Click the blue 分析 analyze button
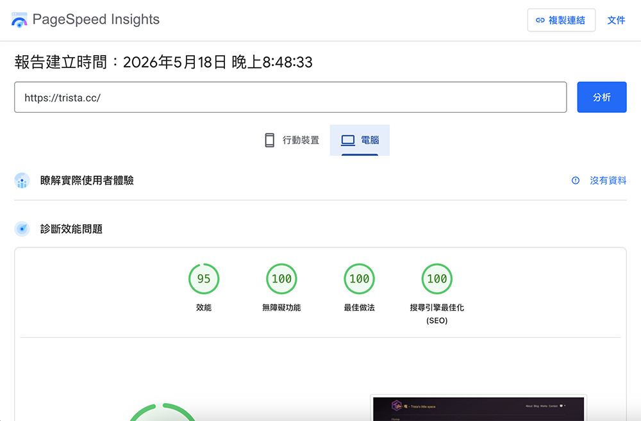This screenshot has width=641, height=421. click(x=602, y=97)
